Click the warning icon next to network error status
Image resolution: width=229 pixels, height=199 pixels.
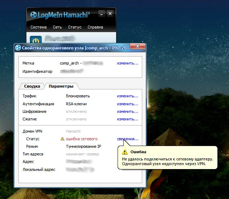point(62,139)
